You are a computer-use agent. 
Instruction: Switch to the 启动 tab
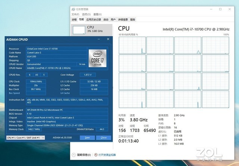point(106,19)
